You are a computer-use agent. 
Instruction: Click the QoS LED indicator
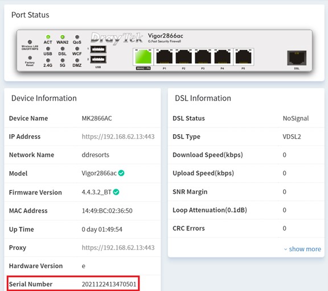tap(77, 37)
